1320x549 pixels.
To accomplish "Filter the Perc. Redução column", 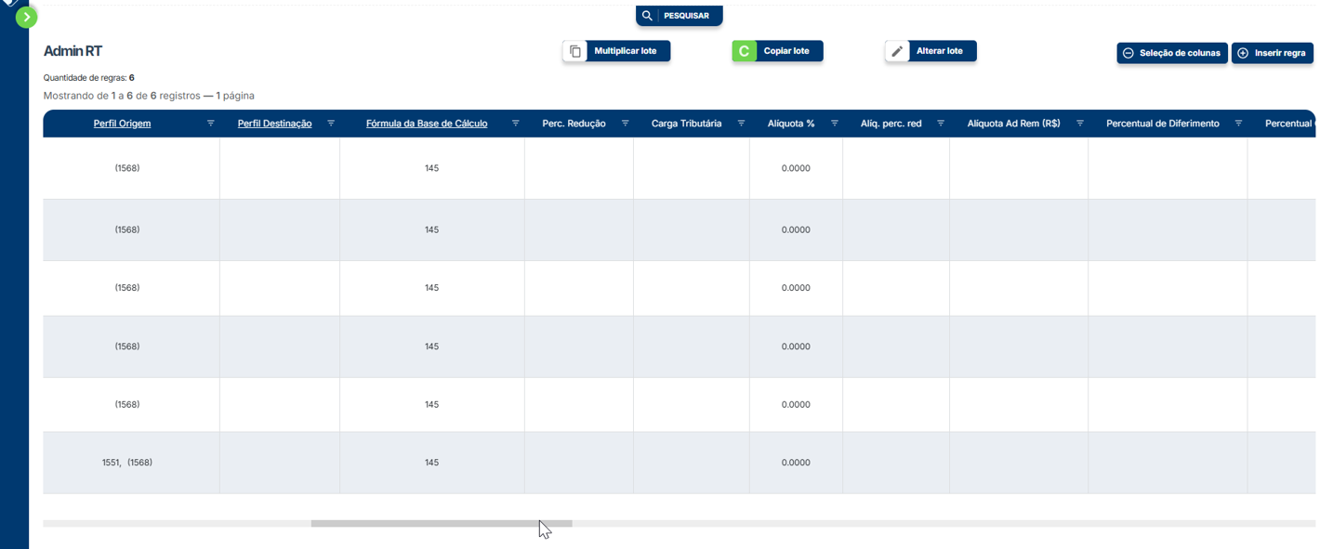I will pyautogui.click(x=625, y=124).
